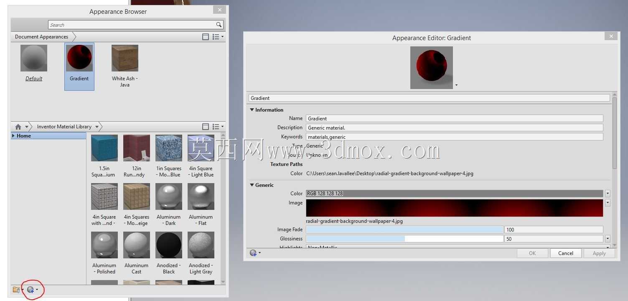Click the Image Fade value field 100
Viewport: 628px width, 301px height.
[x=554, y=230]
